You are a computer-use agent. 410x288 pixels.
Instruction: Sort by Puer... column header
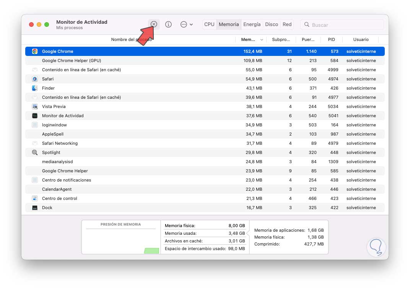tap(308, 39)
